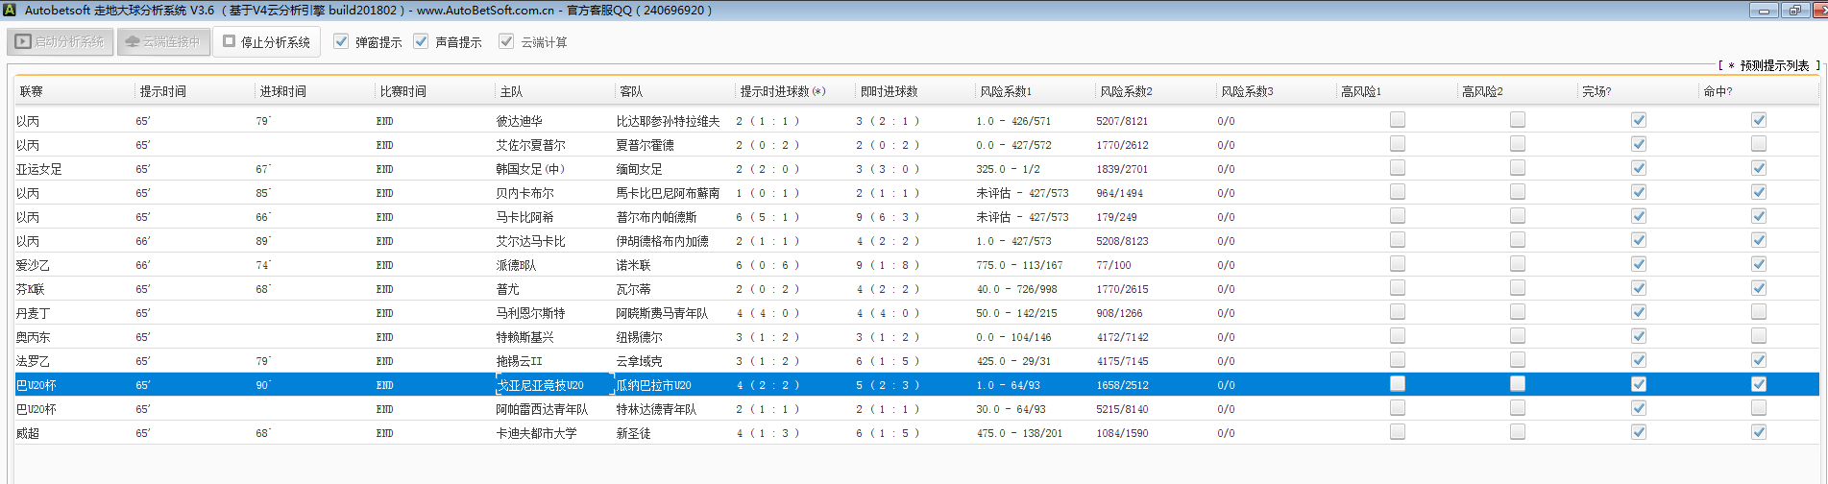Click the 即时进球数 column header

pyautogui.click(x=889, y=91)
